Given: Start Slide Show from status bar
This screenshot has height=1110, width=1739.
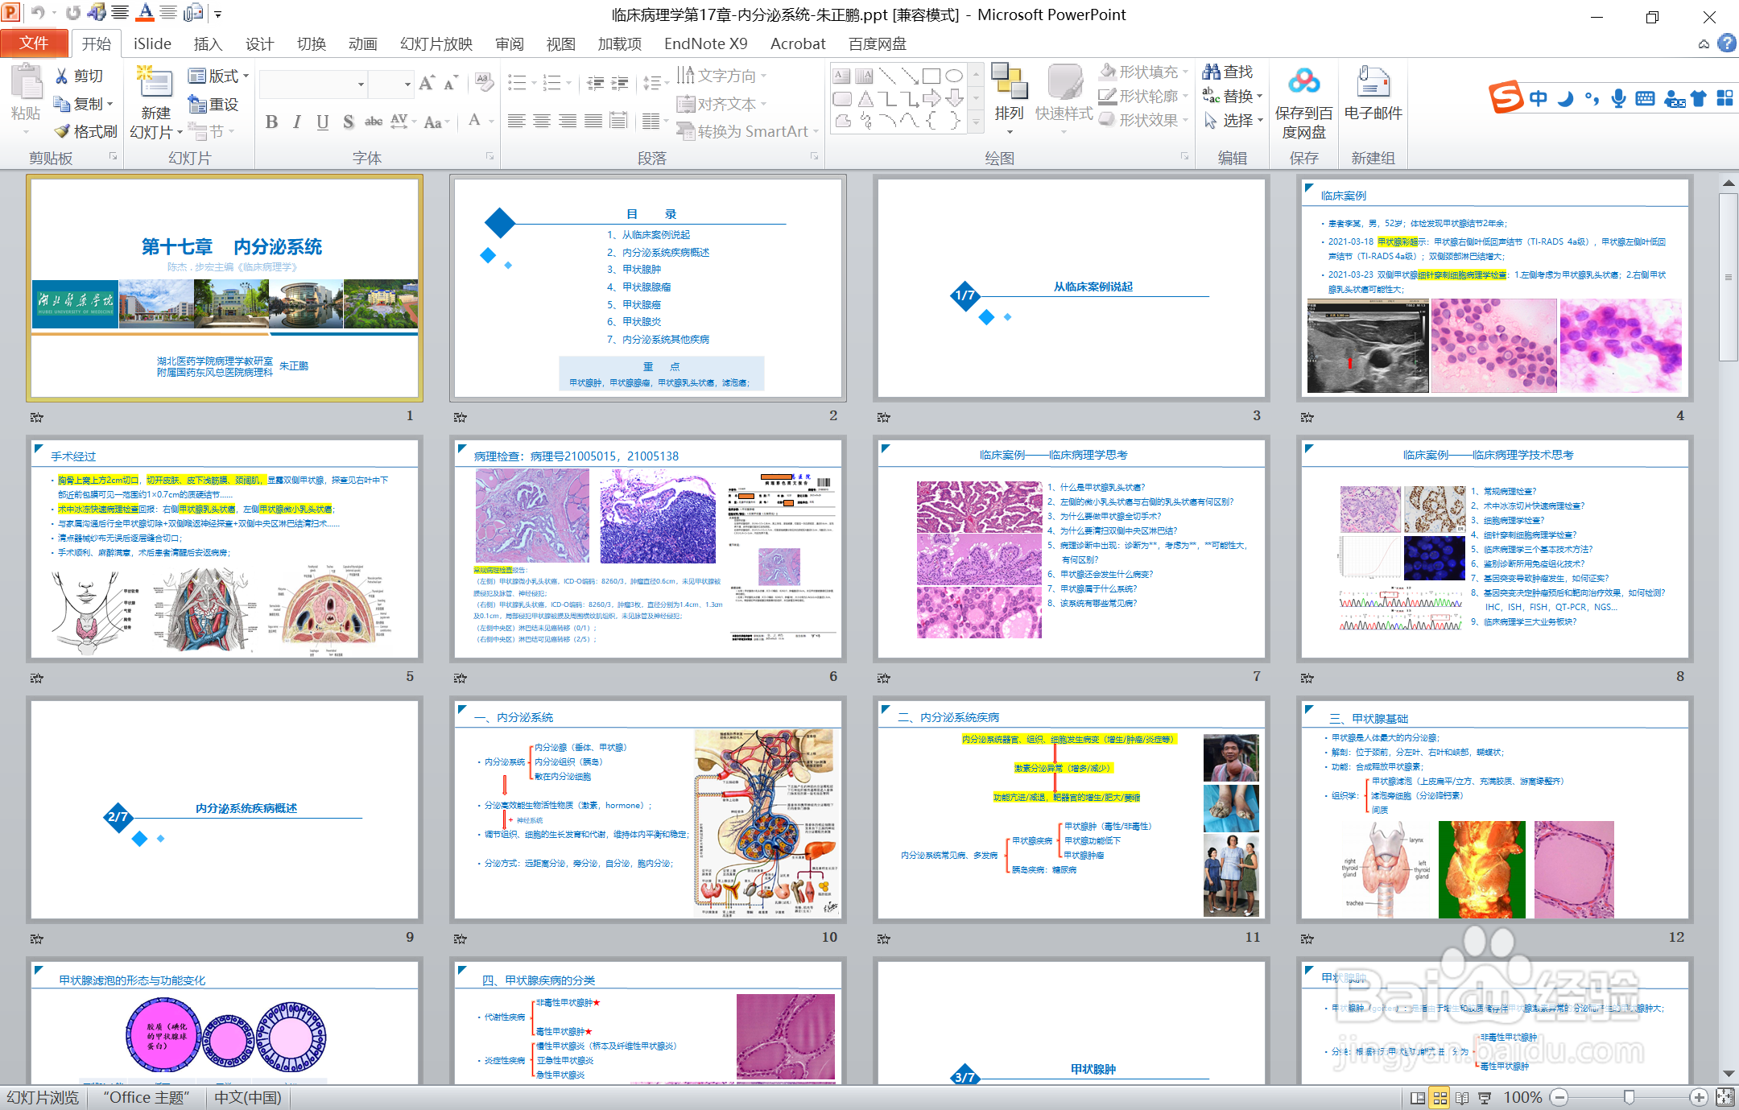Looking at the screenshot, I should (x=1485, y=1098).
